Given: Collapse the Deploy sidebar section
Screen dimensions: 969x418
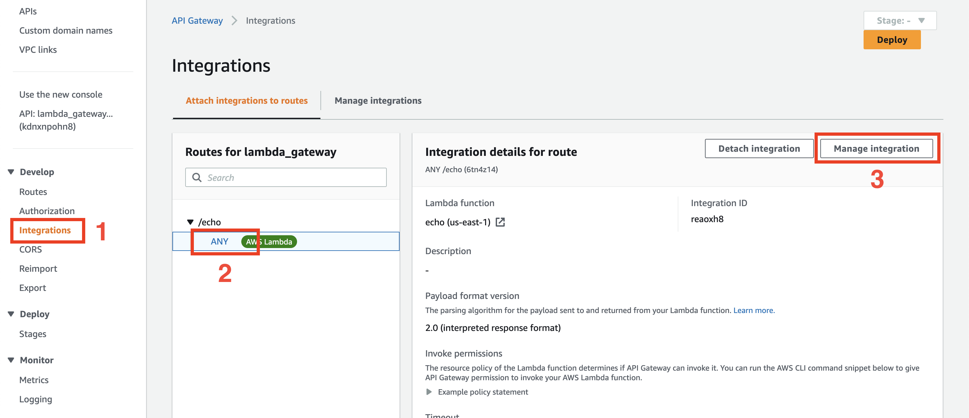Looking at the screenshot, I should coord(11,314).
